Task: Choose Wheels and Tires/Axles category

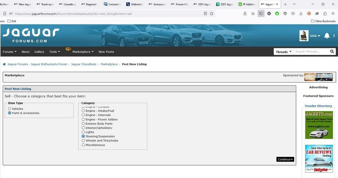Action: pos(83,141)
